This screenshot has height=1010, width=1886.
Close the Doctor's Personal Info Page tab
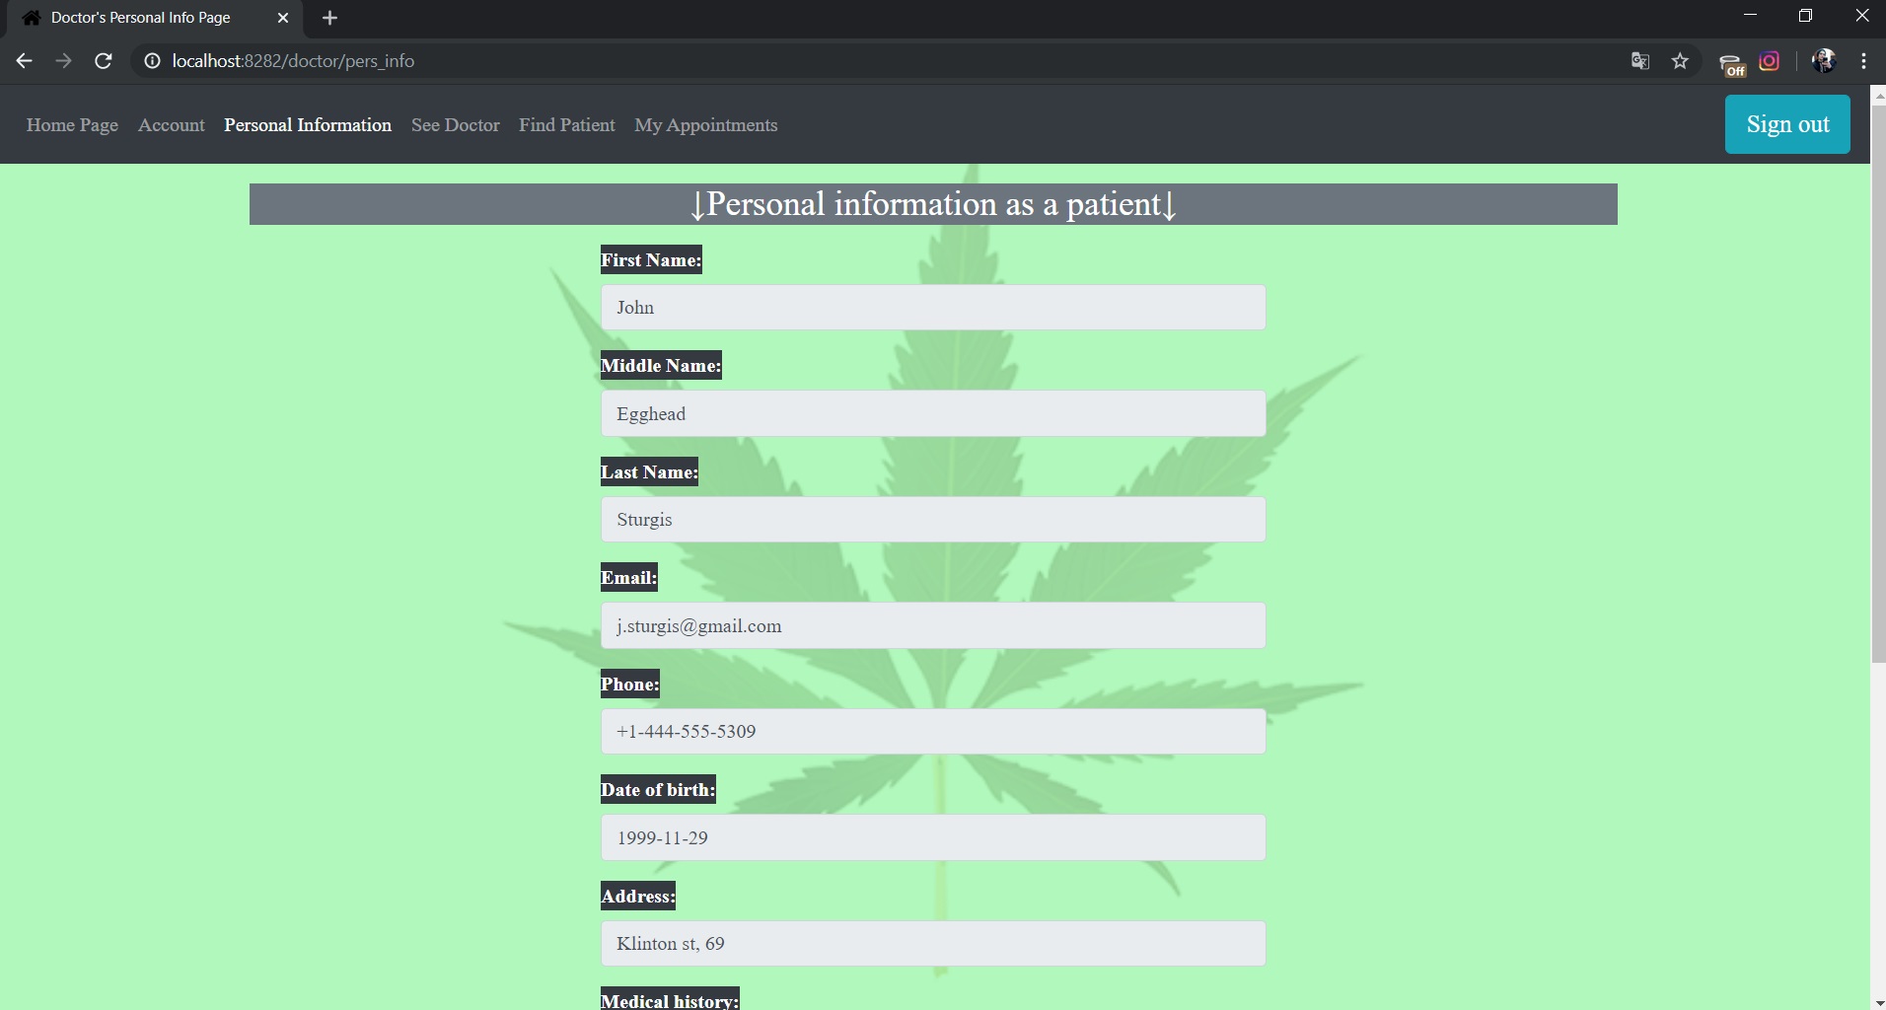pyautogui.click(x=283, y=18)
